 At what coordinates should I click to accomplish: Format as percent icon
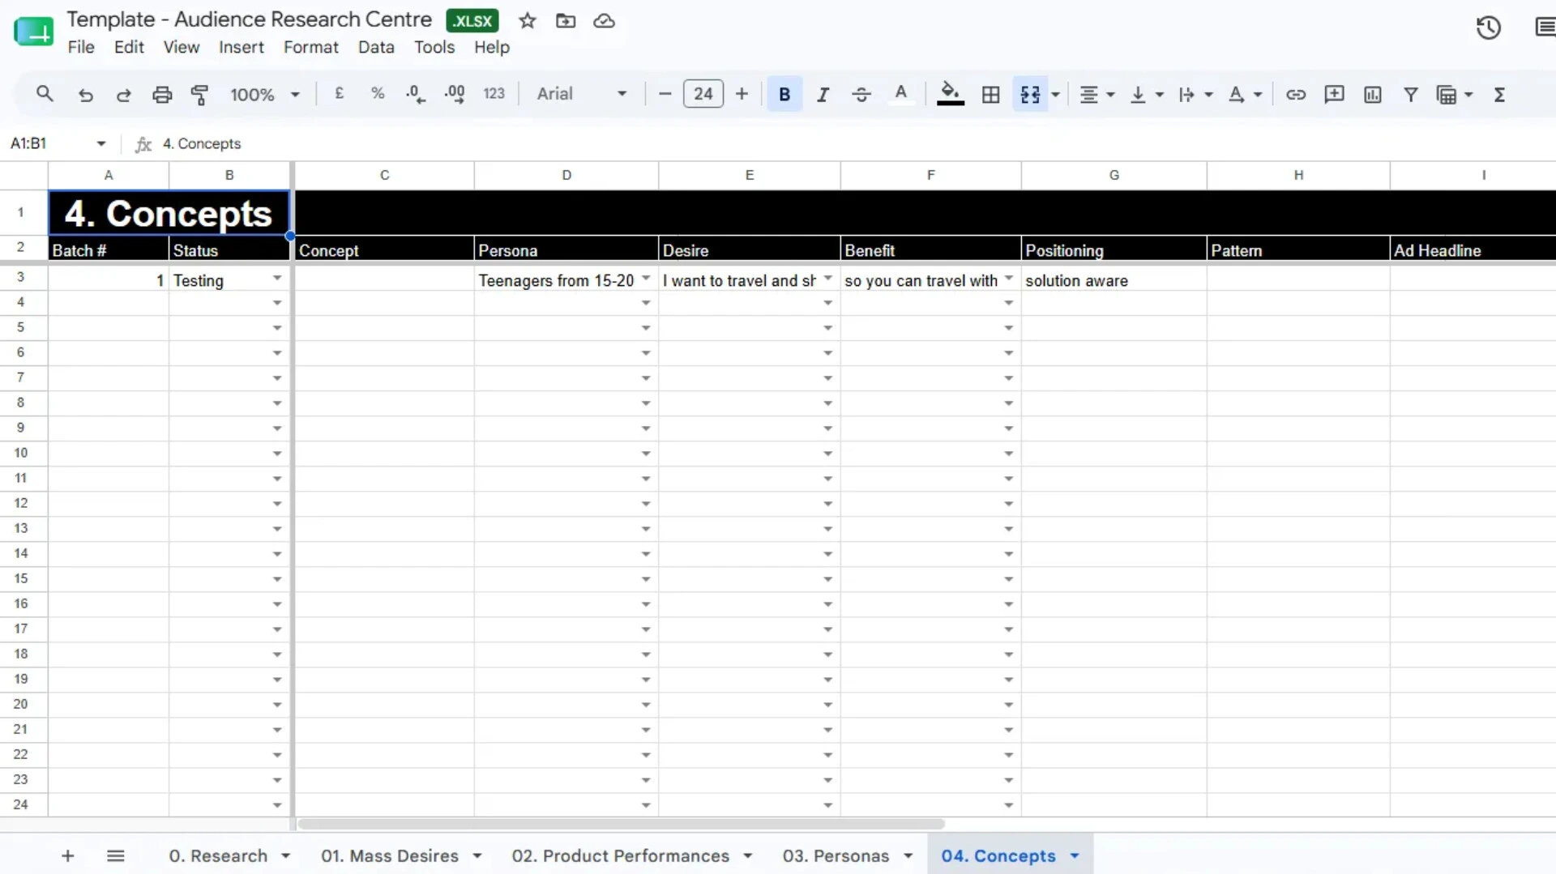coord(378,94)
